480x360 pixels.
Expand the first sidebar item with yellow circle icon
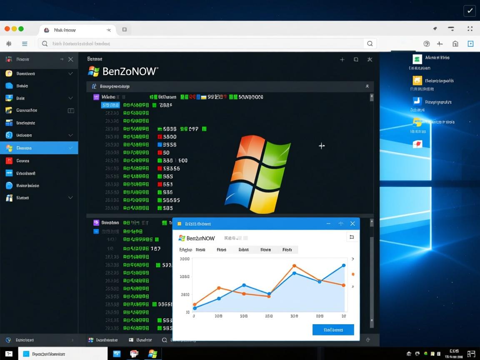coord(70,74)
